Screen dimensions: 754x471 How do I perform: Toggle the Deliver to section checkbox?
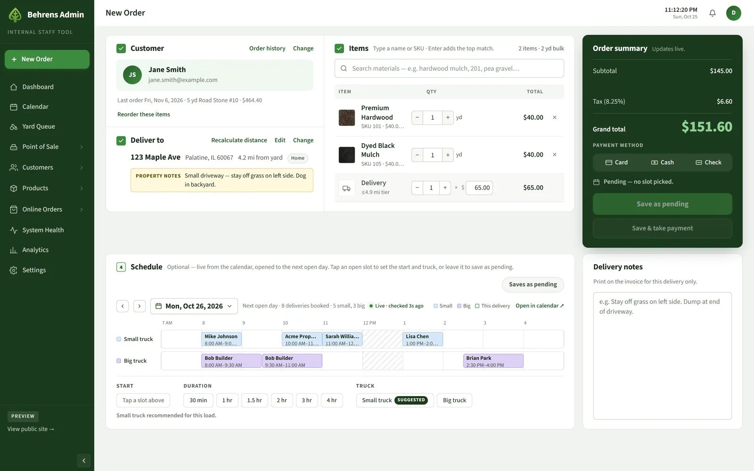121,140
